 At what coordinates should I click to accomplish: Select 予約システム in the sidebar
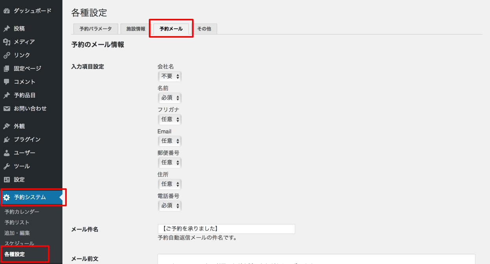point(31,197)
